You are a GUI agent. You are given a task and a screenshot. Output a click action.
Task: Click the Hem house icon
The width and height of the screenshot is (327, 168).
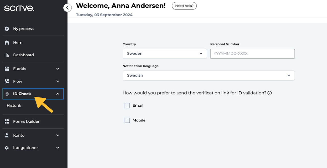pos(7,43)
